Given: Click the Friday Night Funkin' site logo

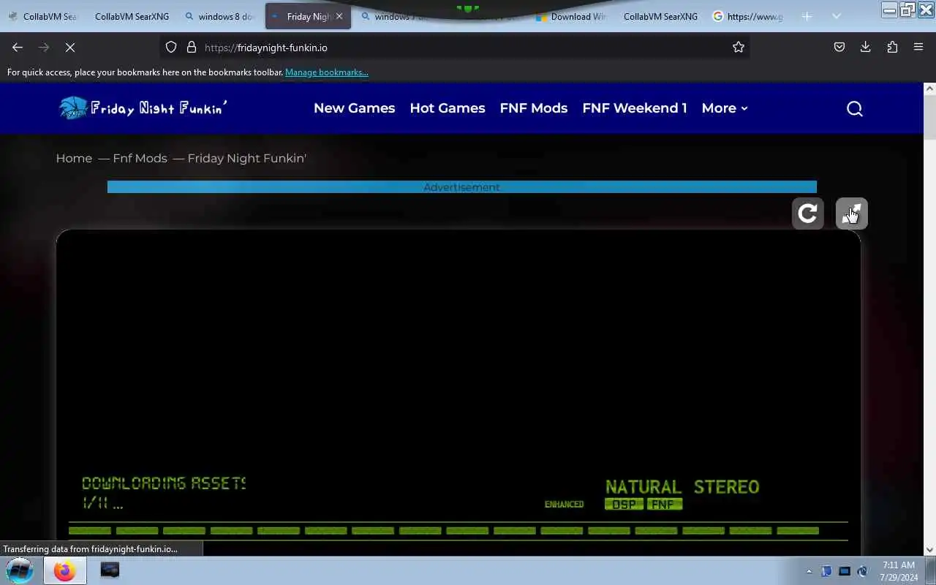Looking at the screenshot, I should click(143, 108).
